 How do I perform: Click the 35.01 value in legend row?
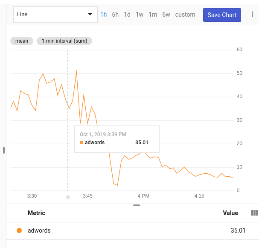(x=238, y=230)
